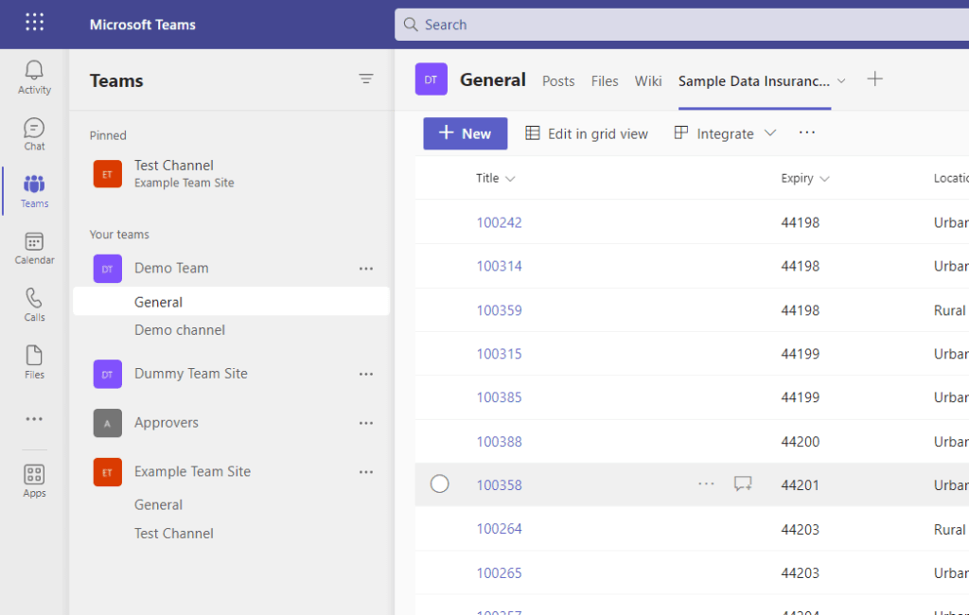Open the app launcher waffle icon

pyautogui.click(x=35, y=23)
